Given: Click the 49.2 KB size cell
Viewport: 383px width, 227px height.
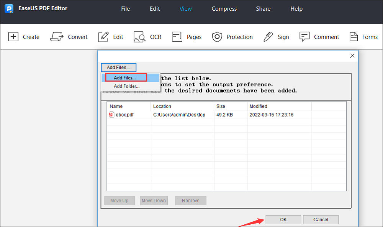Looking at the screenshot, I should (224, 115).
